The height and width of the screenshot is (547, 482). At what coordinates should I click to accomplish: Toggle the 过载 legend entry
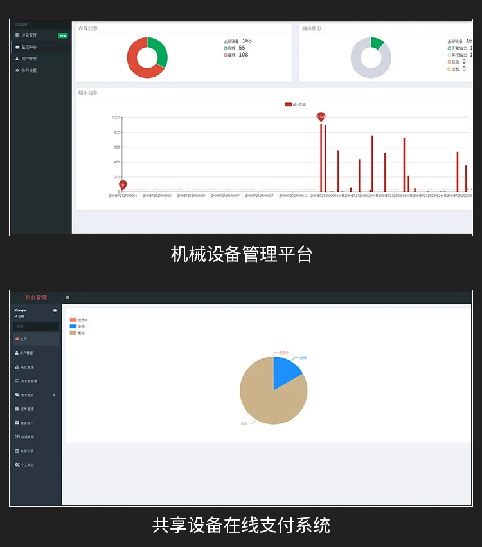[453, 69]
